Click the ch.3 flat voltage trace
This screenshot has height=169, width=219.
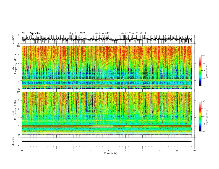(106, 141)
